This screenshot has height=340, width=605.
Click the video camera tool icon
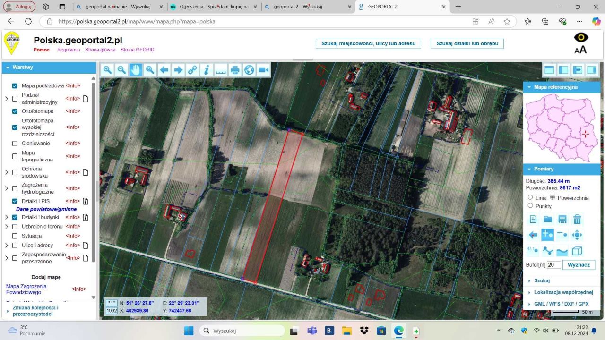point(263,70)
